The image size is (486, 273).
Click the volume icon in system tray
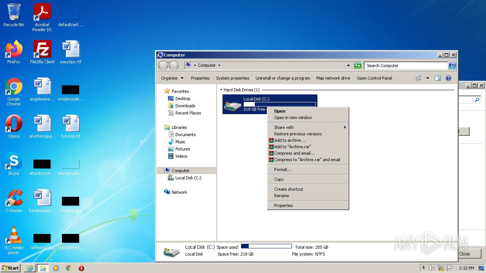tap(432, 268)
